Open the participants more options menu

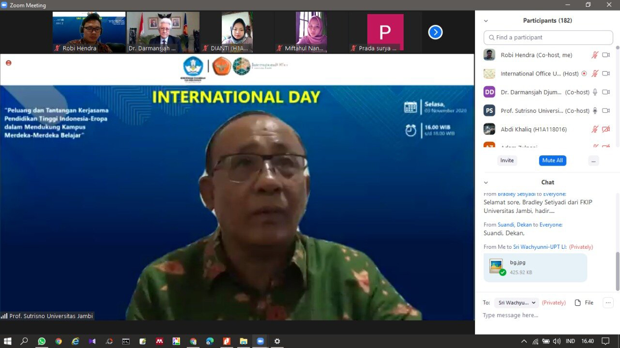click(x=593, y=161)
